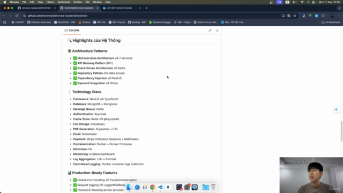This screenshot has width=343, height=193.
Task: Open the fullstack-interviews bookmark
Action: [x=39, y=23]
